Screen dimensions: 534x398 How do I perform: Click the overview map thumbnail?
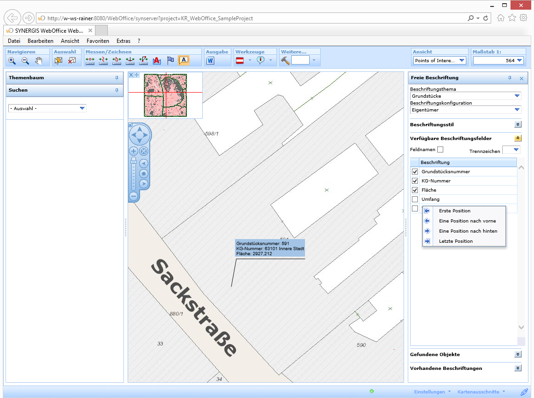click(165, 95)
